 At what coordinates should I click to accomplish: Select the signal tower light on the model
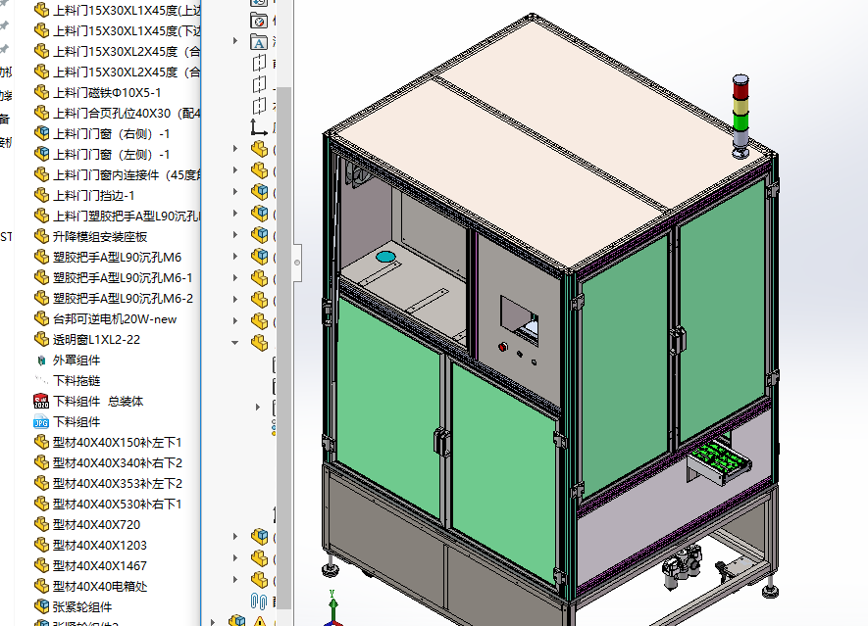pos(740,117)
